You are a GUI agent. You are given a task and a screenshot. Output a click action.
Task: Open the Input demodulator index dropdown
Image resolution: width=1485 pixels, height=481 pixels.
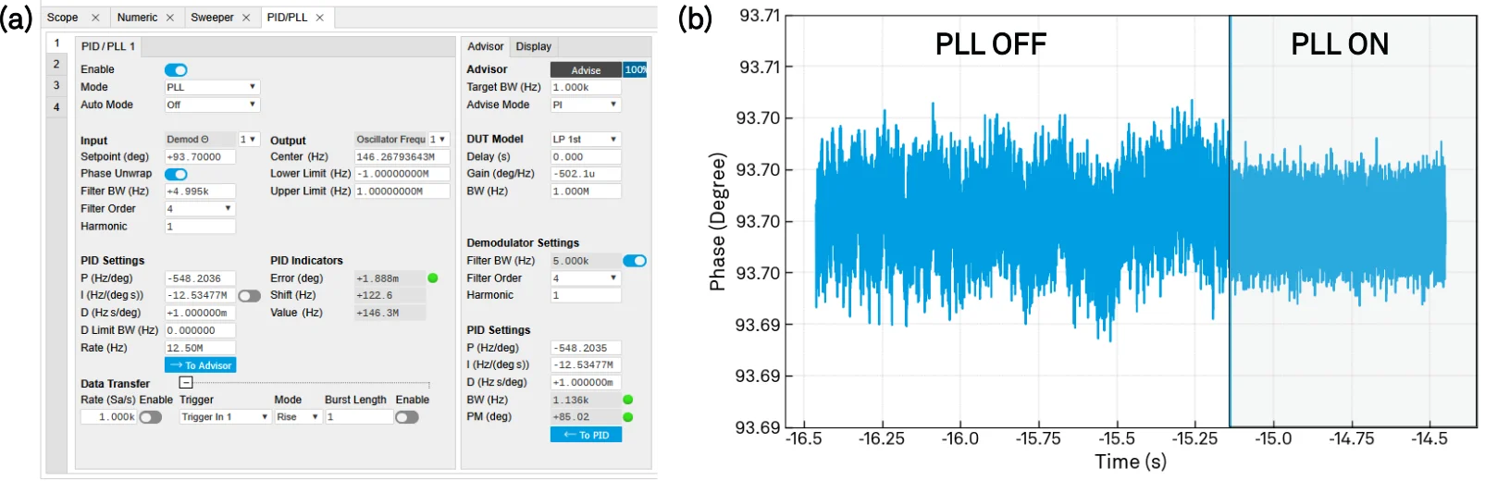click(249, 140)
